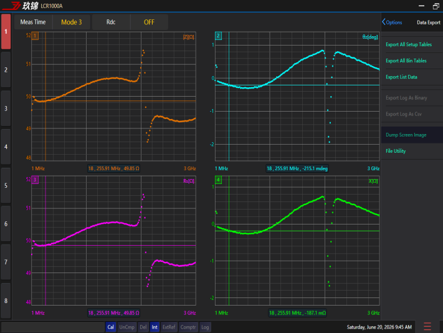Toggle the Log status indicator
Viewport: 443px width, 333px height.
(x=205, y=327)
